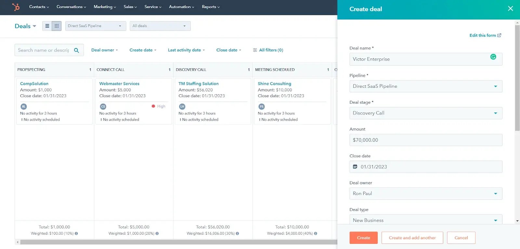This screenshot has width=520, height=249.
Task: Open the Shine Consulting deal
Action: (x=274, y=84)
